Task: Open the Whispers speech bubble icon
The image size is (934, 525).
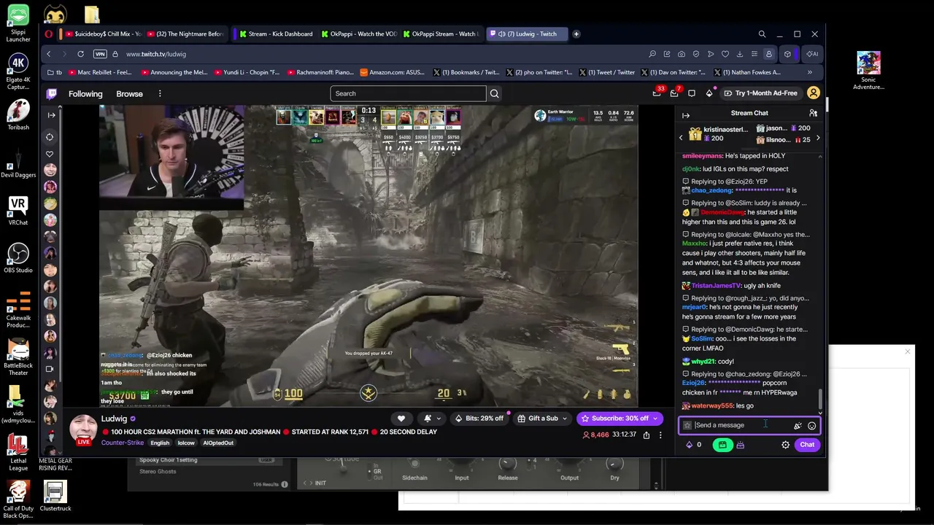Action: pyautogui.click(x=692, y=93)
